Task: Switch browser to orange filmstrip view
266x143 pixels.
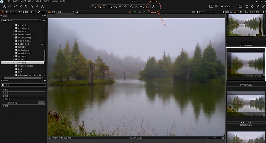Action: [235, 12]
